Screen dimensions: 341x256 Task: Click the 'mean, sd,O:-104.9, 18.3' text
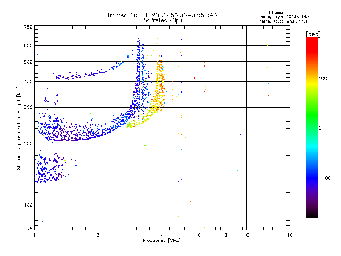(284, 17)
